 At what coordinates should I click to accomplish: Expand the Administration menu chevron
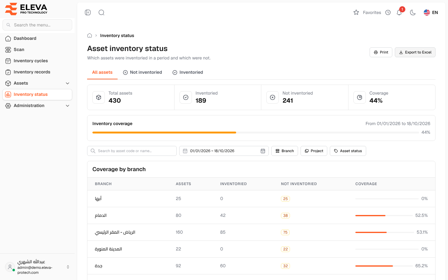pos(68,105)
